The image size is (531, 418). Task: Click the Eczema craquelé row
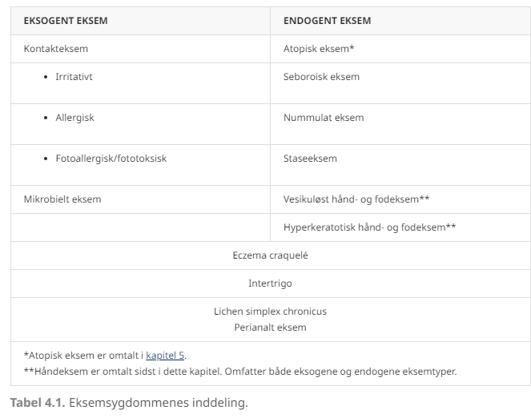tap(270, 255)
